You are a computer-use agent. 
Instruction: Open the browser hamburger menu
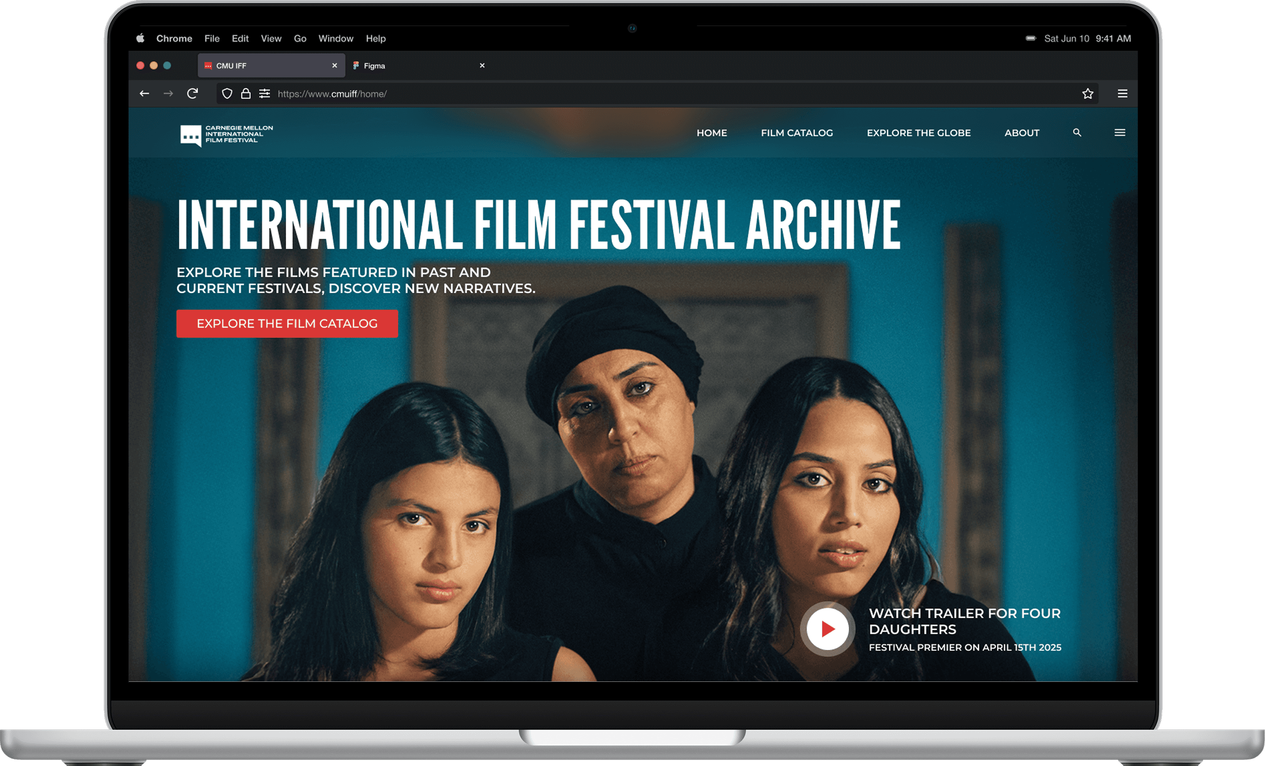pyautogui.click(x=1122, y=93)
